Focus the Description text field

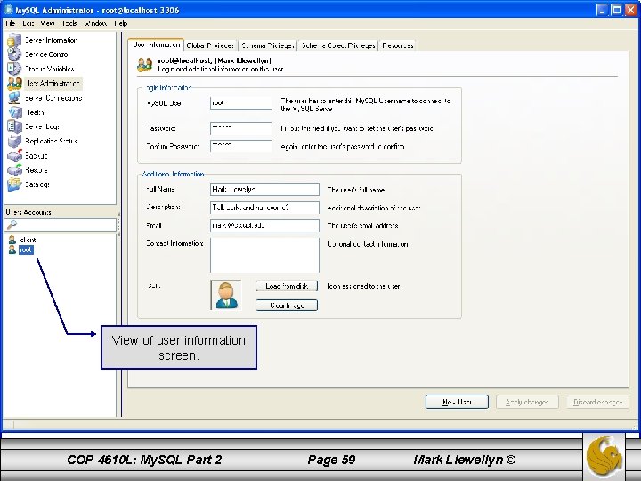coord(264,208)
